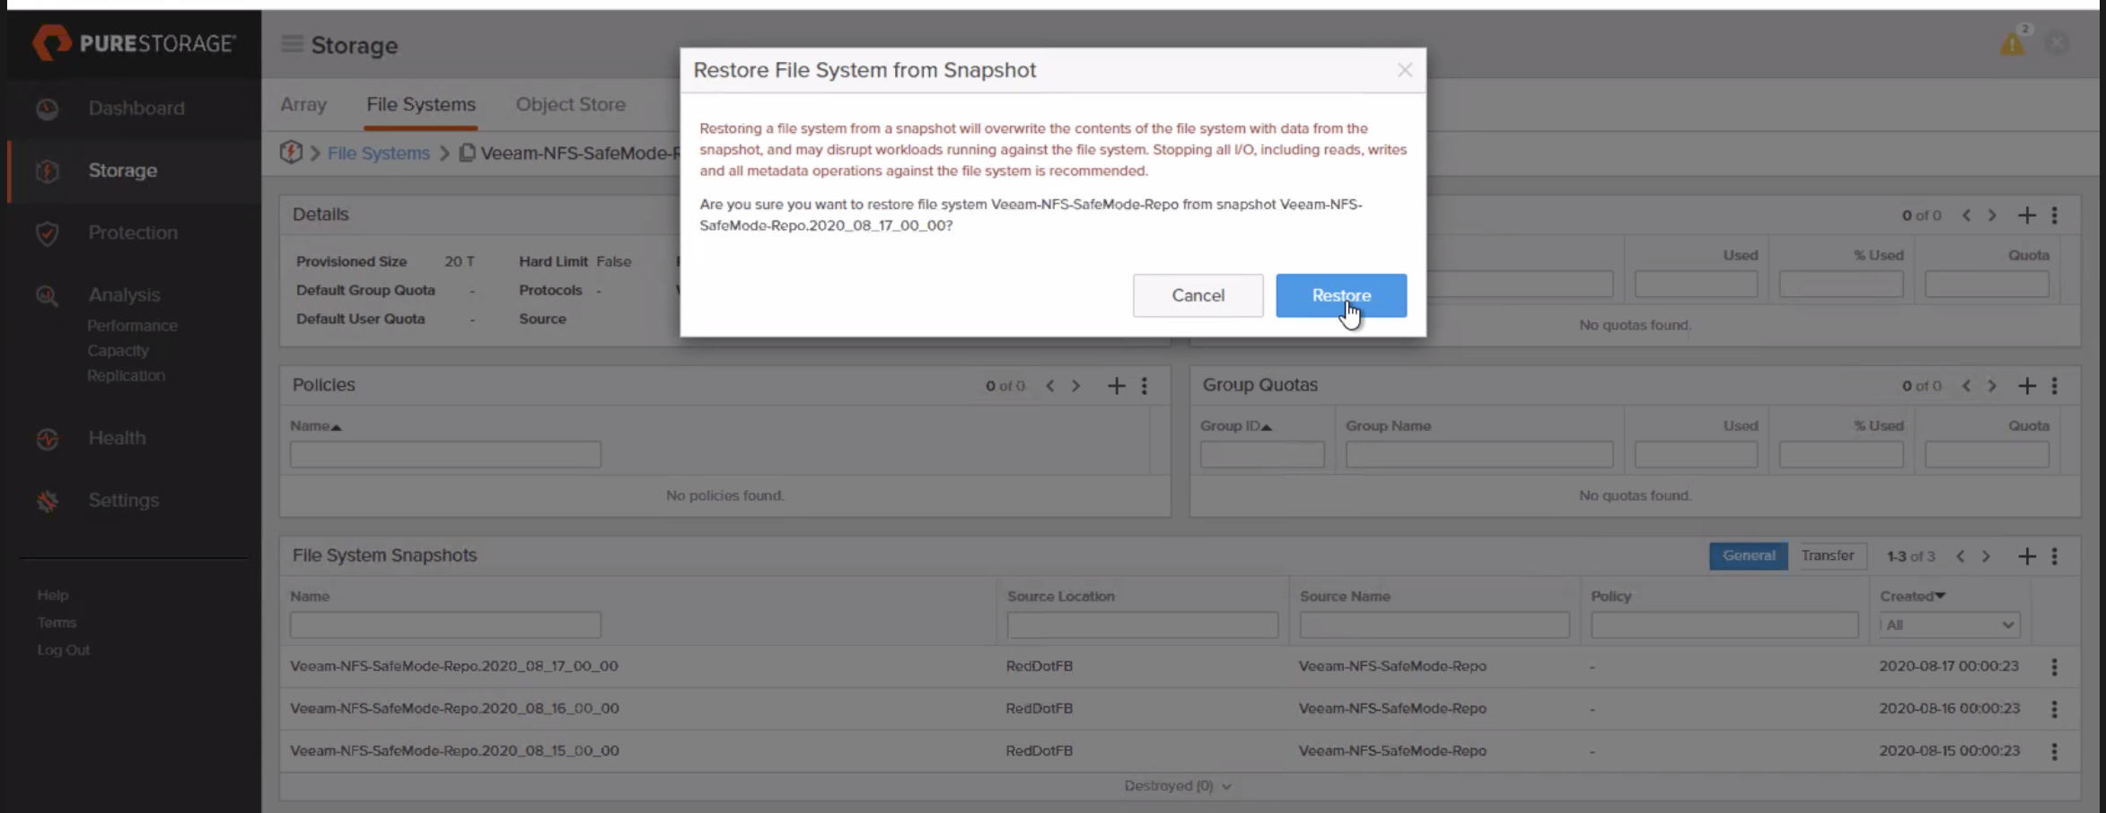Click the Policies Name filter field

[445, 454]
